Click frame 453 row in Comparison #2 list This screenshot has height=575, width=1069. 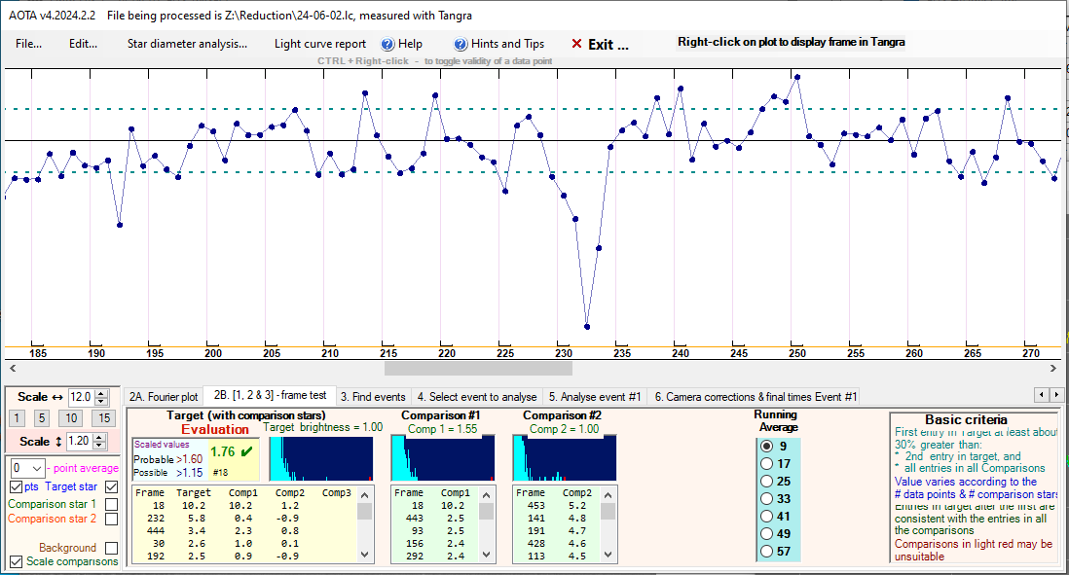coord(557,506)
